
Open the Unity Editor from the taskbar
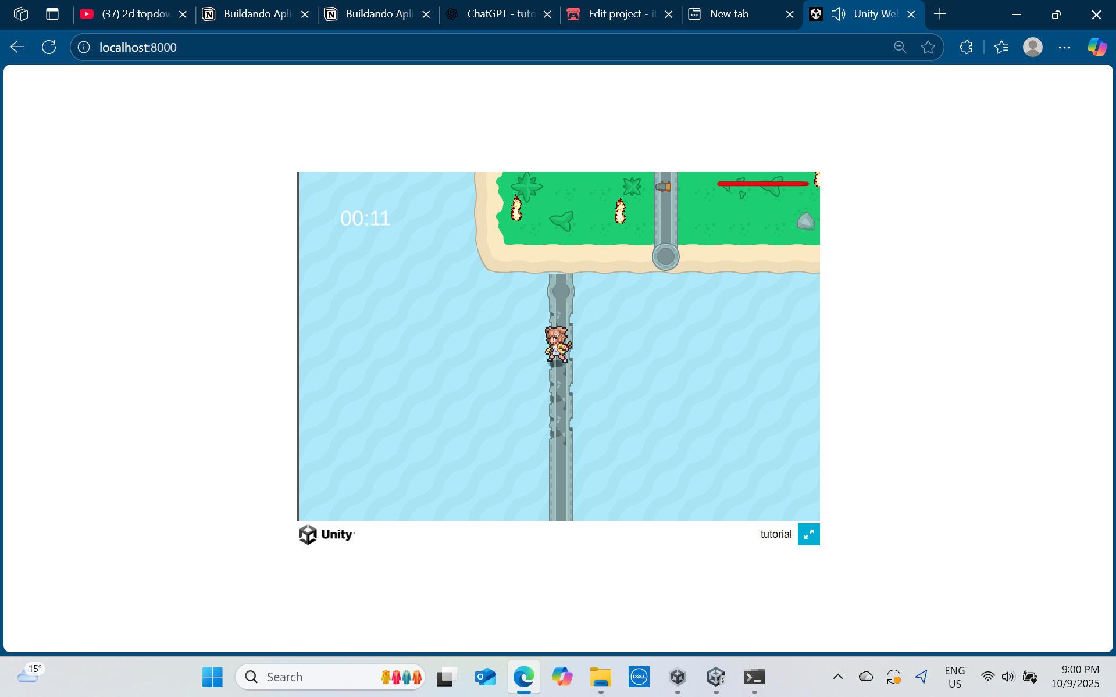point(716,677)
